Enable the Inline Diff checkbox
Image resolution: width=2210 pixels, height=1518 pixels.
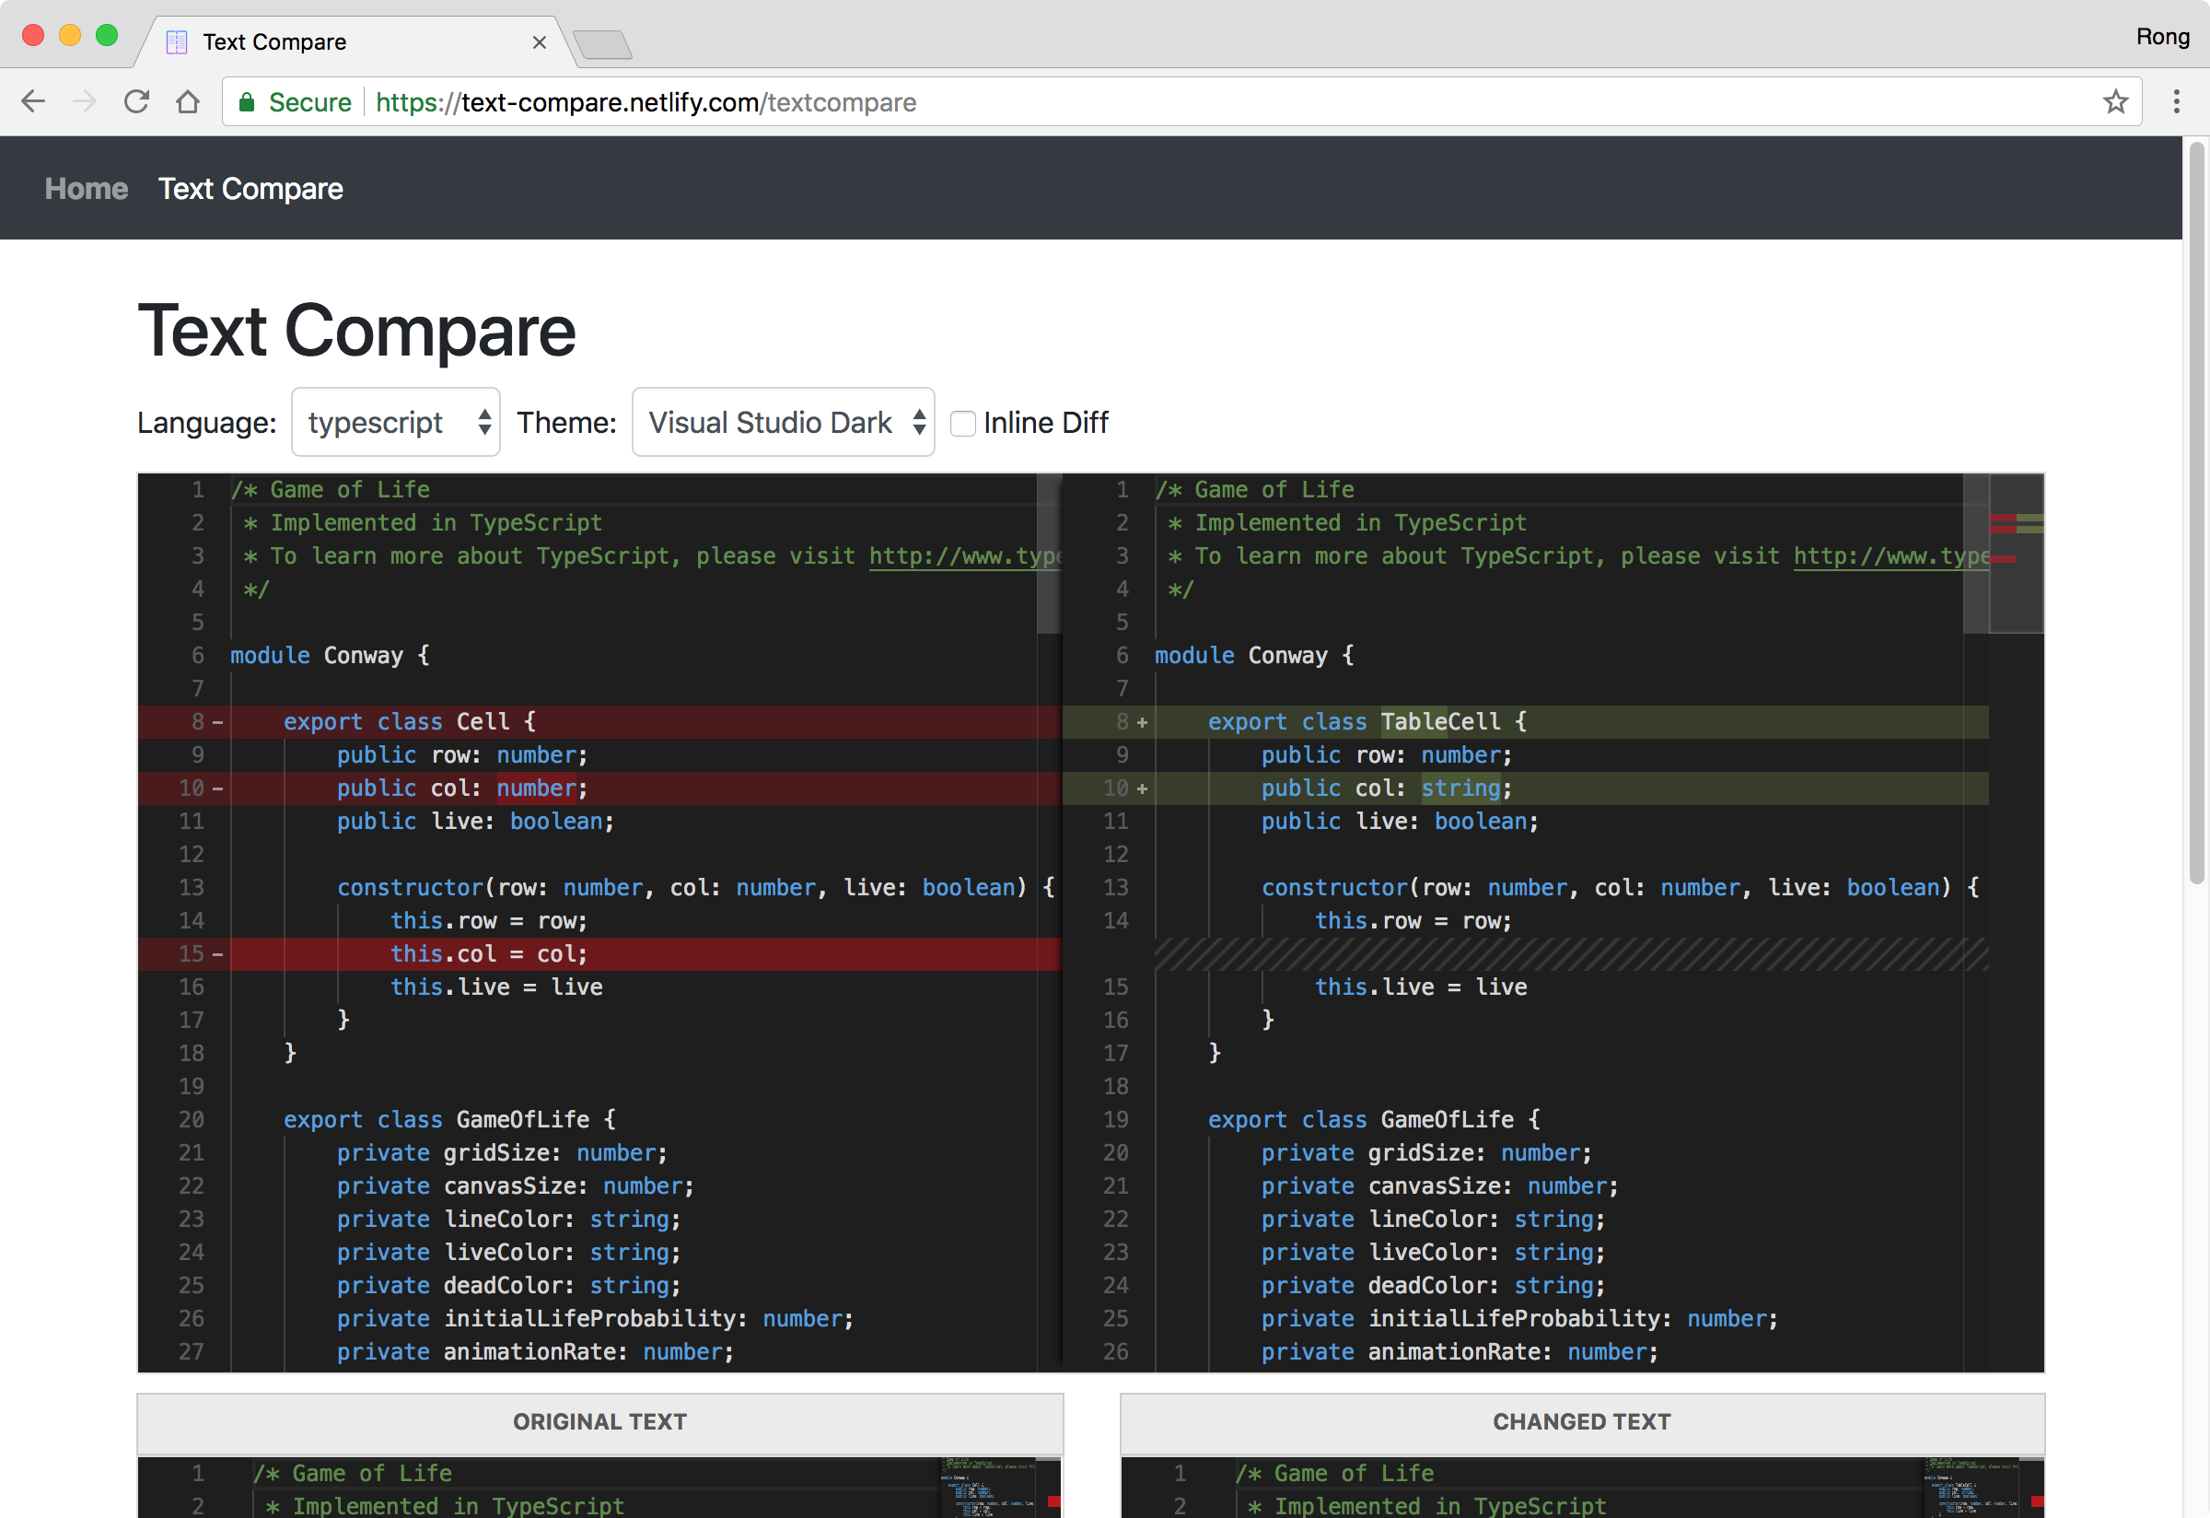962,423
